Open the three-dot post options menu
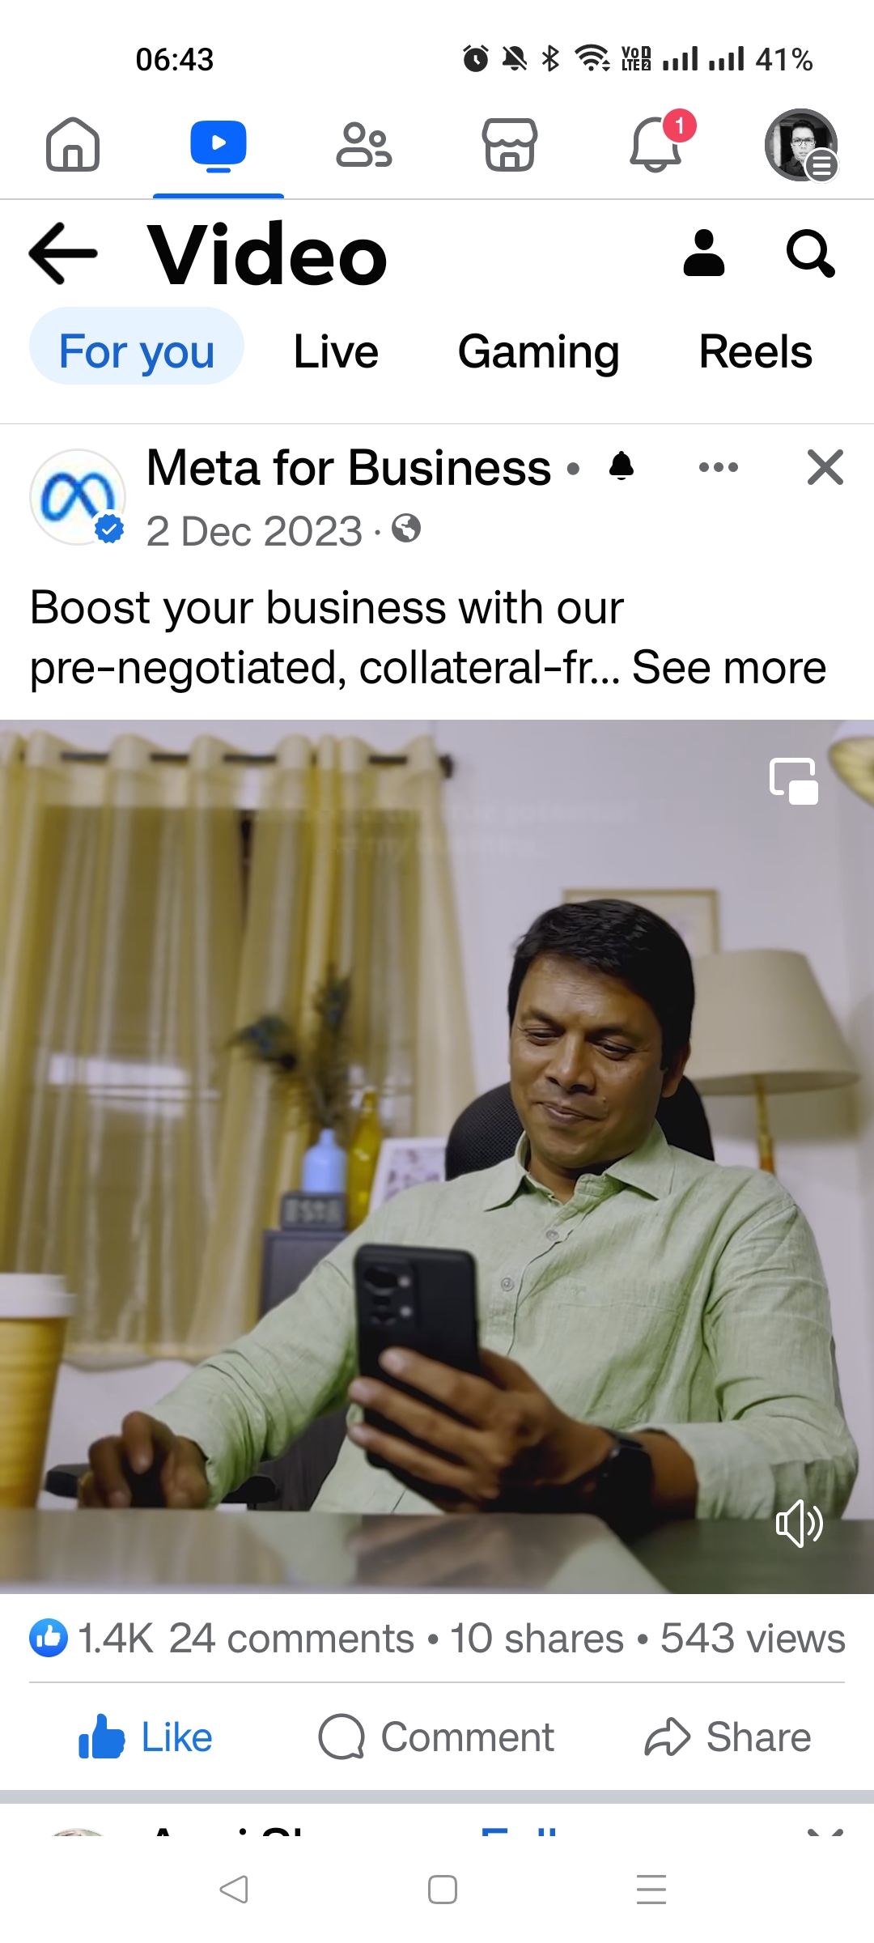This screenshot has width=874, height=1943. [719, 467]
